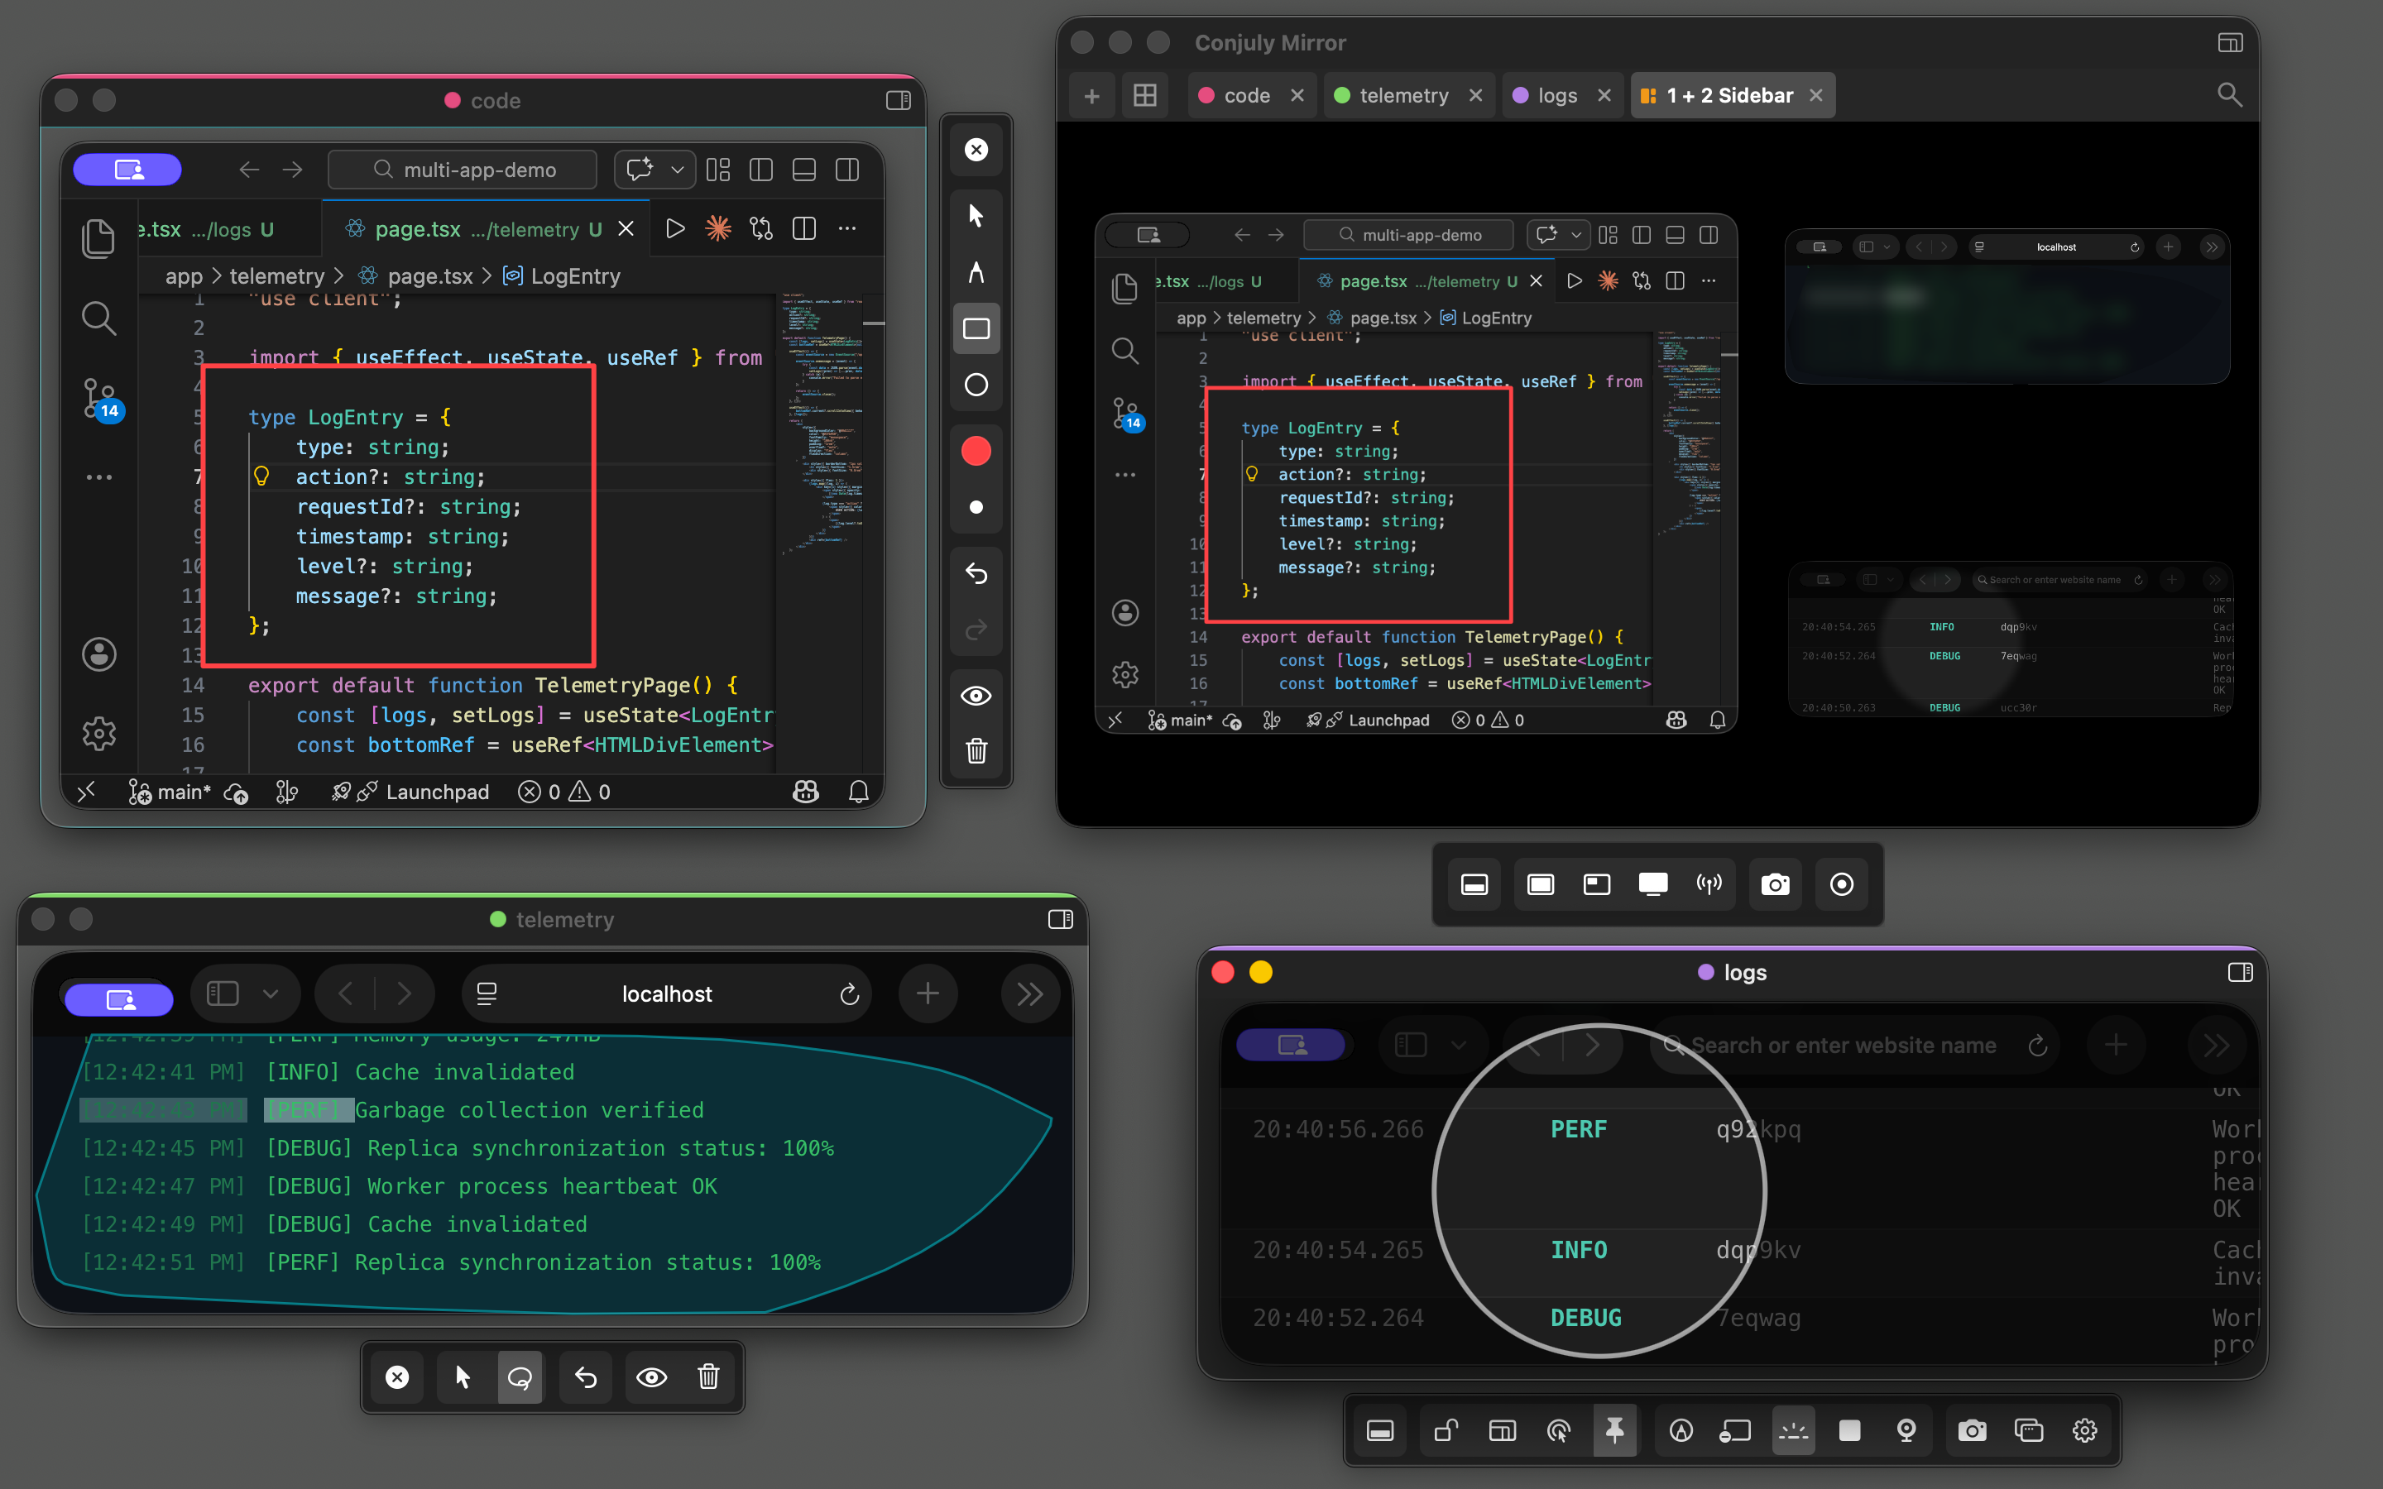2383x1489 pixels.
Task: Click the trash icon in vertical annotation toolbar
Action: tap(975, 751)
